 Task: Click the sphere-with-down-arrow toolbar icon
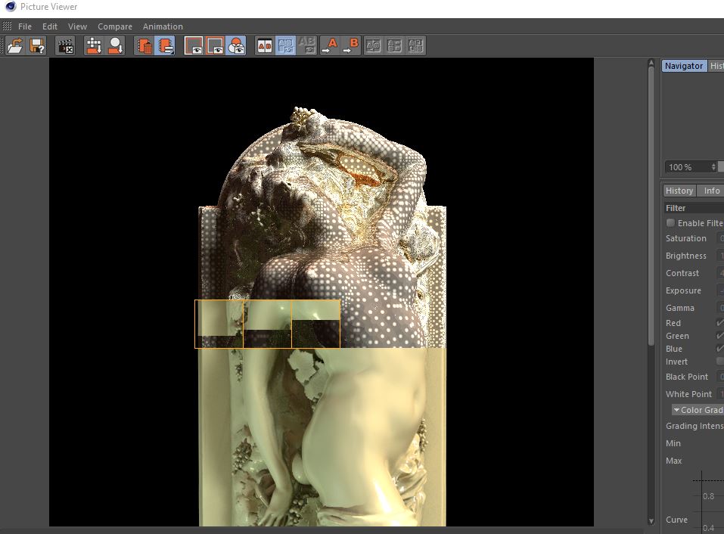point(116,45)
